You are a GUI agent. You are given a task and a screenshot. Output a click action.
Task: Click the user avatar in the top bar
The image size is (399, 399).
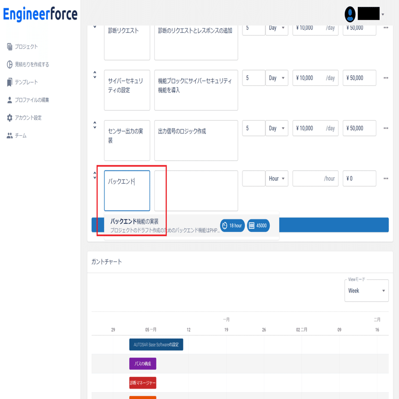click(350, 14)
